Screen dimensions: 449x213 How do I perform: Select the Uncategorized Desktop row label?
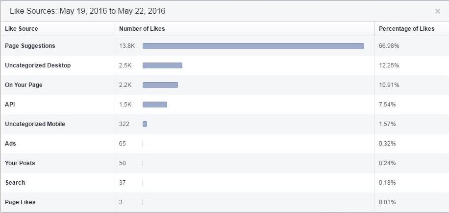click(x=38, y=65)
